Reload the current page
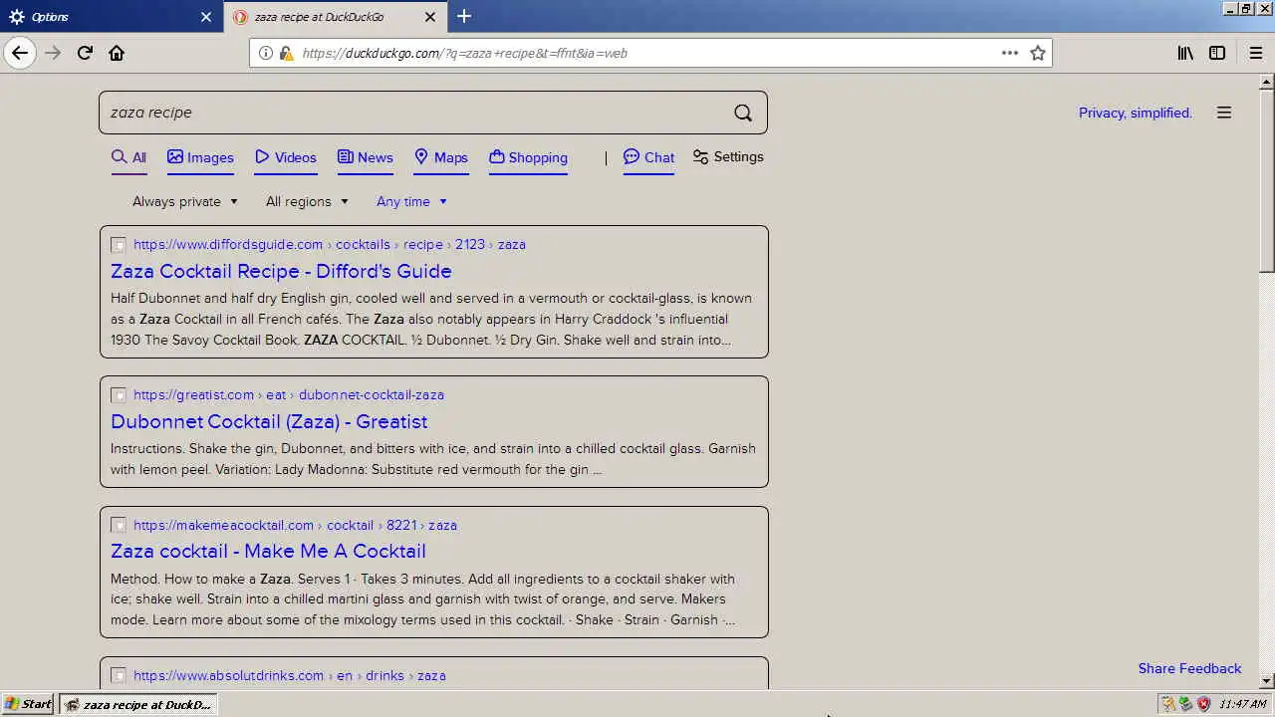 pyautogui.click(x=85, y=53)
